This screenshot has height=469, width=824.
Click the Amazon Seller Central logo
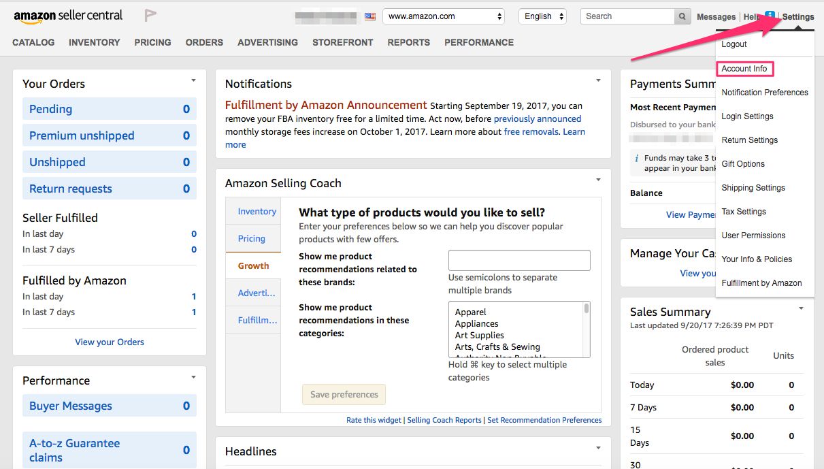click(68, 16)
